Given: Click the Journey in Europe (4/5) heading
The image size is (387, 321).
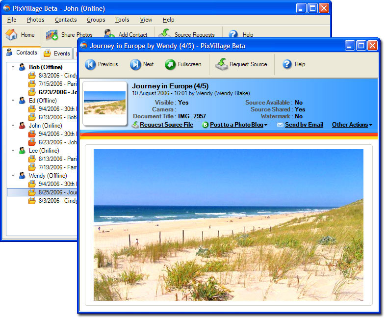Looking at the screenshot, I should point(170,86).
